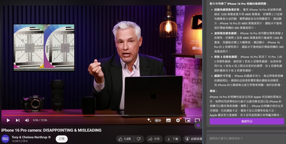The height and width of the screenshot is (144, 286).
Task: Click the 訂閱 subscribe button
Action: pyautogui.click(x=62, y=139)
